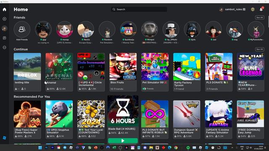Viewport: 269px width, 151px height.
Task: Open the Easy Jump FREE DOMINUS thumbnail
Action: pyautogui.click(x=251, y=114)
